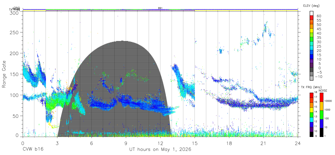Click the '21' hour tick on time axis
The width and height of the screenshot is (335, 155).
pos(263,143)
